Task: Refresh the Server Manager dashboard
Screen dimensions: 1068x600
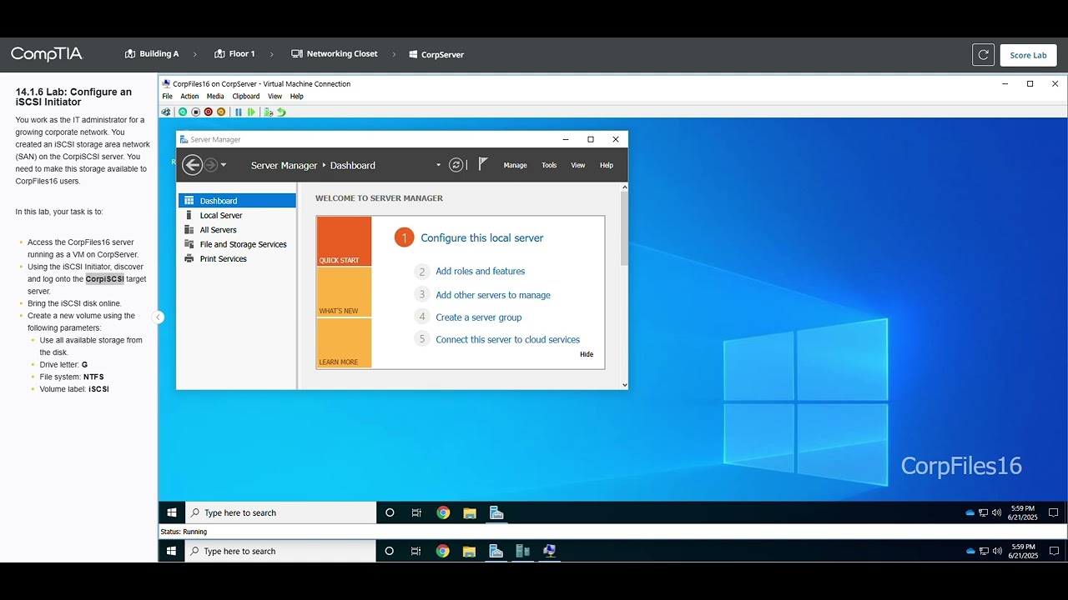Action: click(456, 165)
